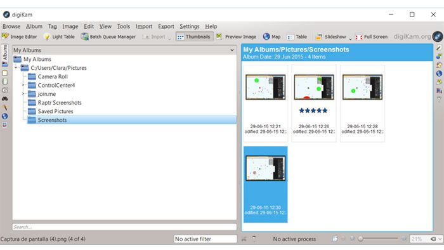This screenshot has width=444, height=250.
Task: Open the Dates/timeline left sidebar icon
Action: 5,90
